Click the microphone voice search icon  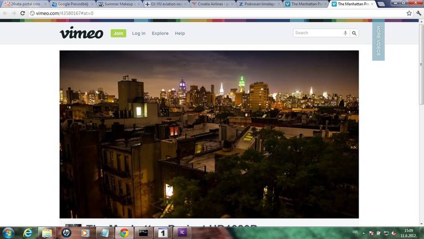pyautogui.click(x=345, y=33)
